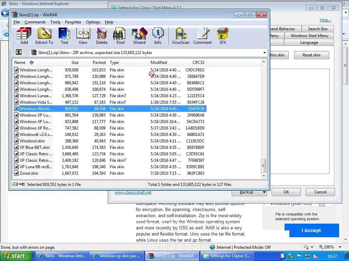Select the XP Classic Retro skin7 file
The image size is (349, 261).
pos(109,160)
